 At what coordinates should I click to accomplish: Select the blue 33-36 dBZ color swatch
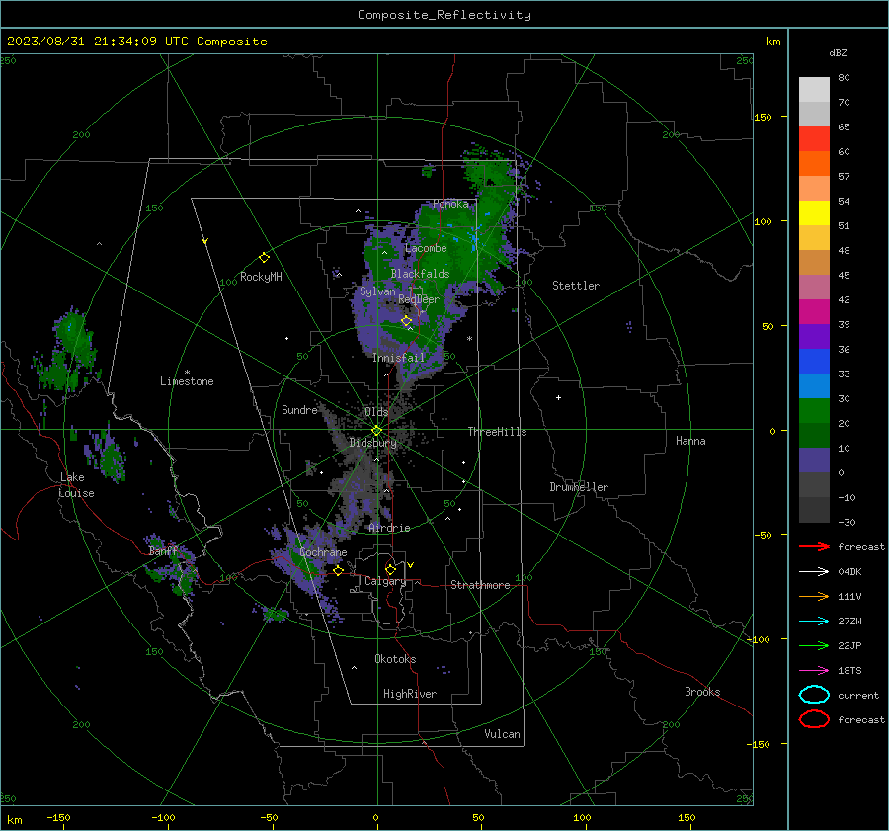pos(814,361)
